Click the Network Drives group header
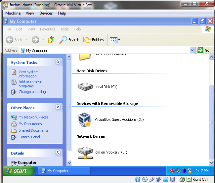 (91, 136)
